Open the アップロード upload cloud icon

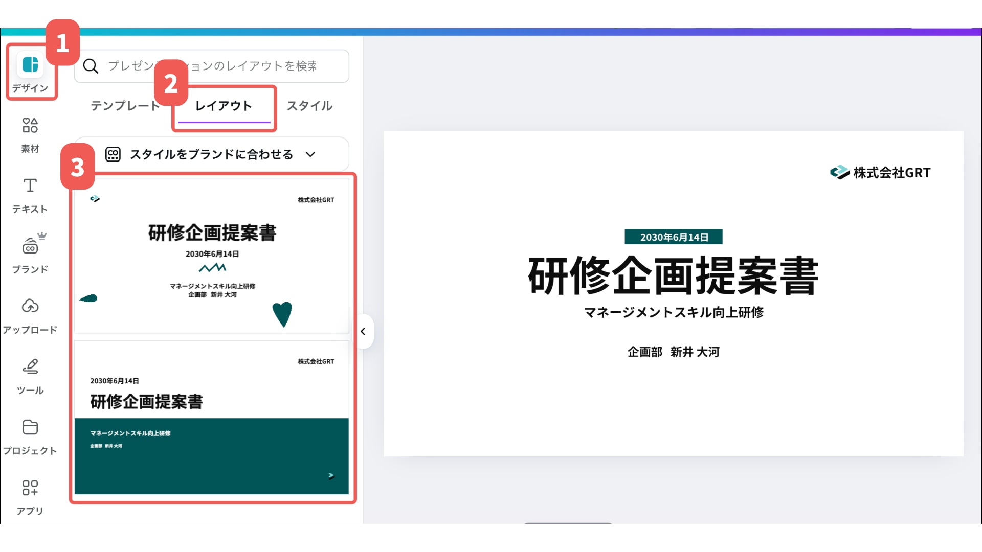coord(30,307)
